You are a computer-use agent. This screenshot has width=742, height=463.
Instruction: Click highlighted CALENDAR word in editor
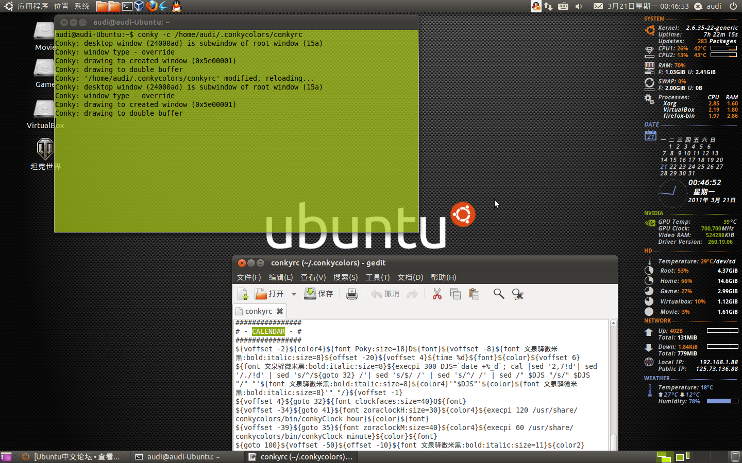(x=268, y=331)
